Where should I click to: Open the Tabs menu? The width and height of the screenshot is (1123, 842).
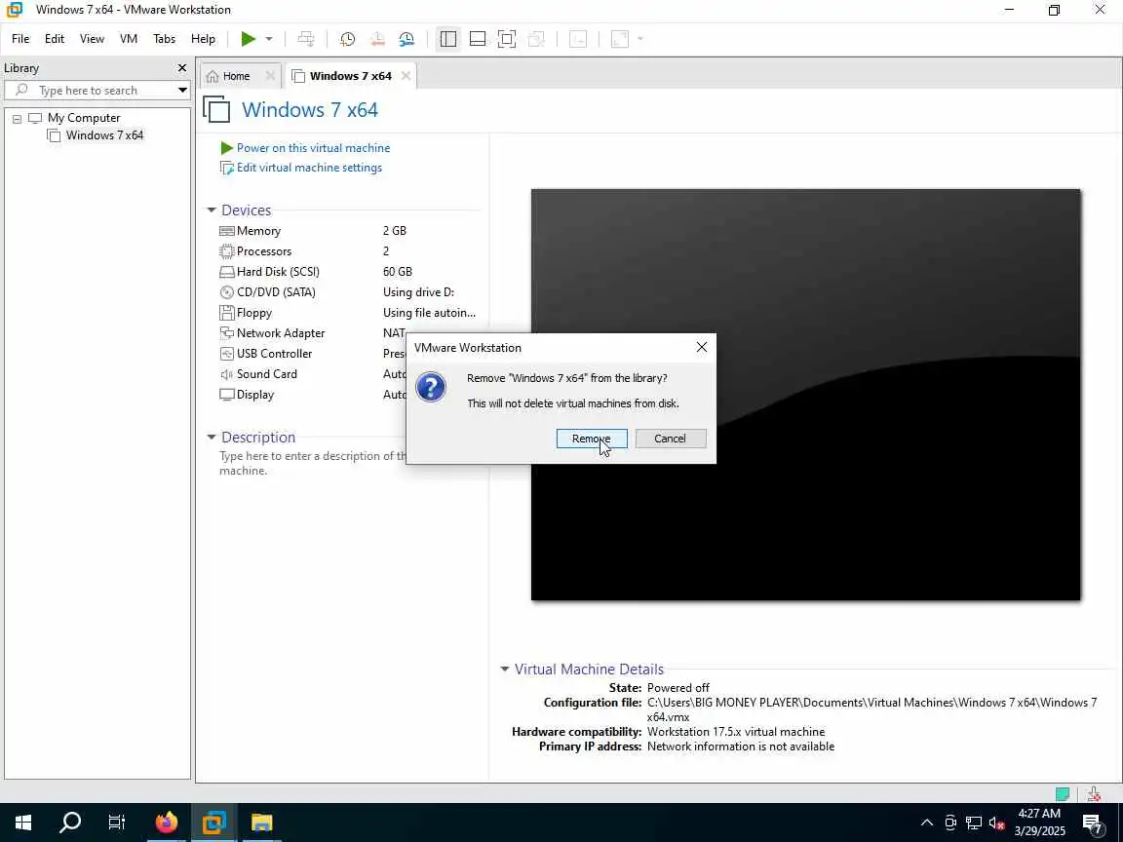click(164, 39)
